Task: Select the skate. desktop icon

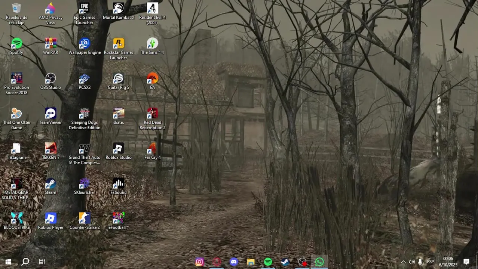Action: (119, 116)
